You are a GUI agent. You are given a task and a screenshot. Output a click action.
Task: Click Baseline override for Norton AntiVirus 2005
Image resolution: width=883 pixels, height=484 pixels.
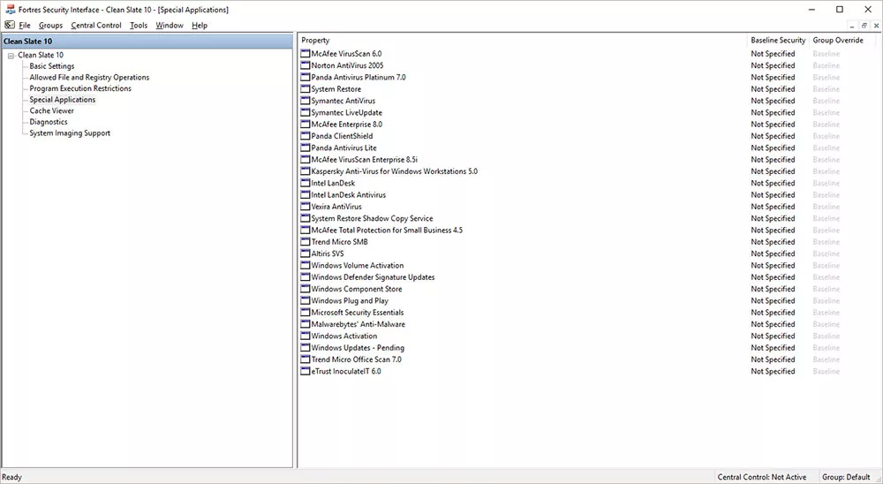coord(826,66)
